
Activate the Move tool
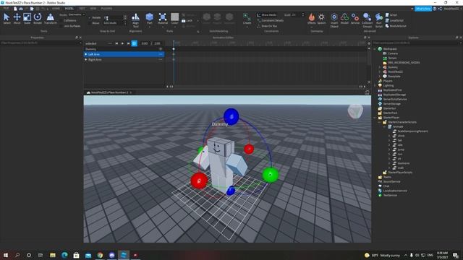click(x=17, y=18)
